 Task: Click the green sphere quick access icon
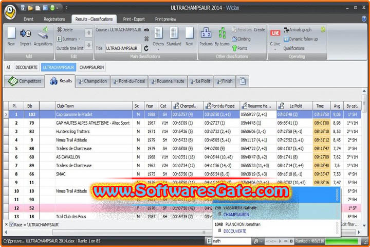(52, 8)
